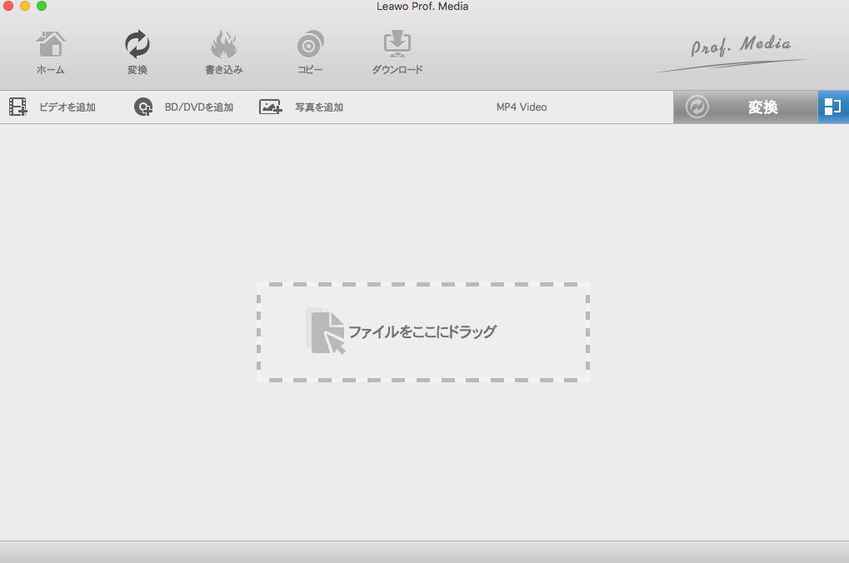Screen dimensions: 849x563
Task: Open the 書き込み (Burn) flame icon
Action: 223,44
